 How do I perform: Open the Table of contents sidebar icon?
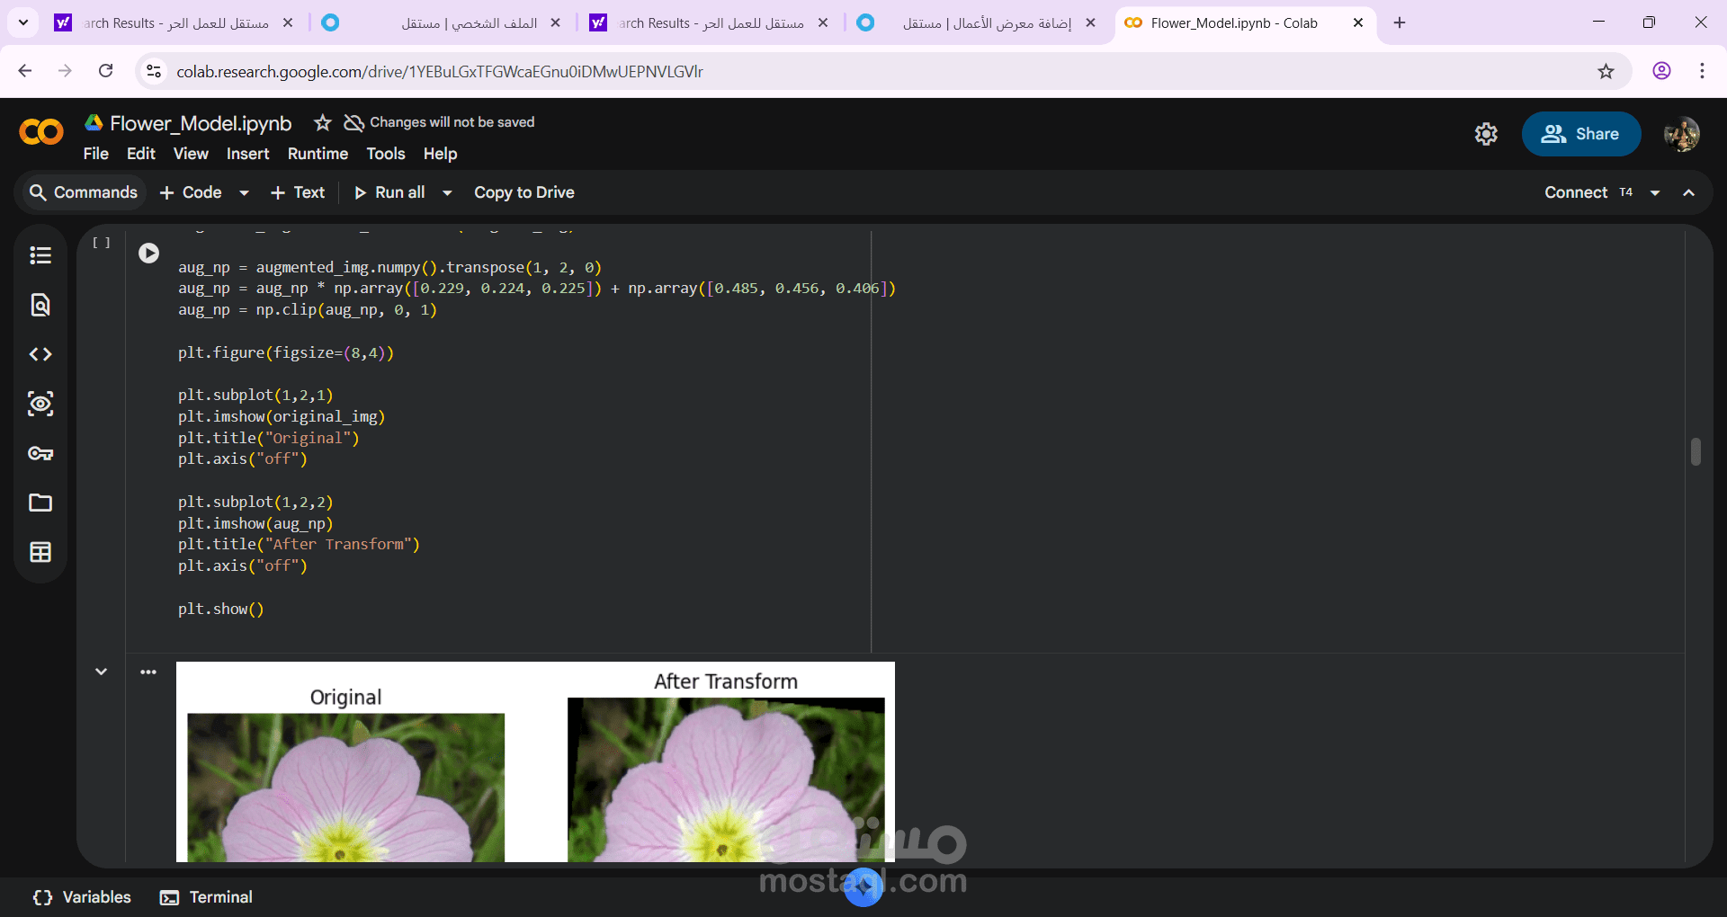click(40, 255)
